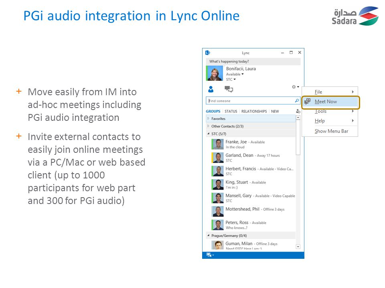Open the Conversations view icon

click(229, 89)
